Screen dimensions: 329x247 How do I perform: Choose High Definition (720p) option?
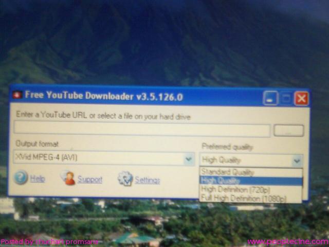[251, 190]
